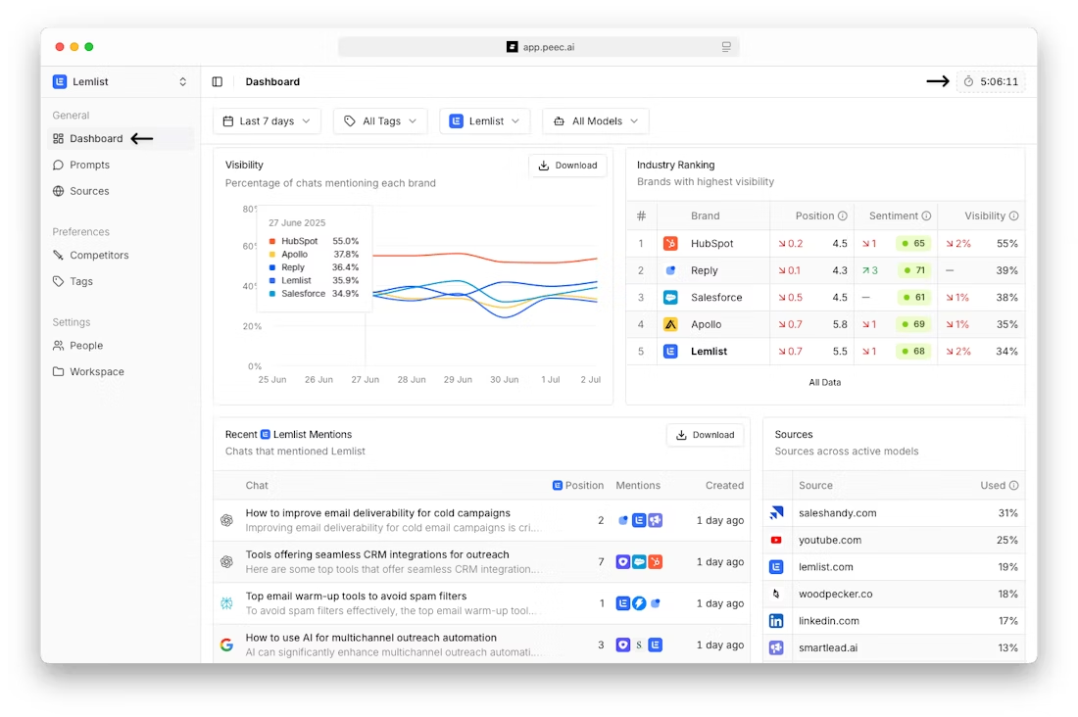Click the Lemlist icon next to lemlist.com source
The height and width of the screenshot is (717, 1078).
776,566
